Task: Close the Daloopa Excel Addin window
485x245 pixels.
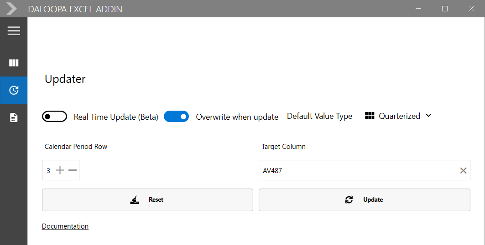Action: pos(471,9)
